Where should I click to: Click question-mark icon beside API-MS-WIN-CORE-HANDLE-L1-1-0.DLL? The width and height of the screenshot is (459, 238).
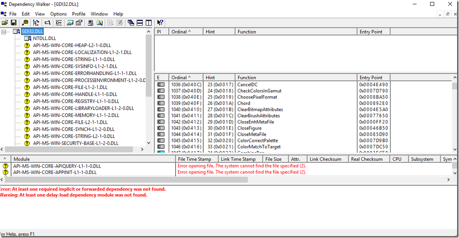(27, 94)
